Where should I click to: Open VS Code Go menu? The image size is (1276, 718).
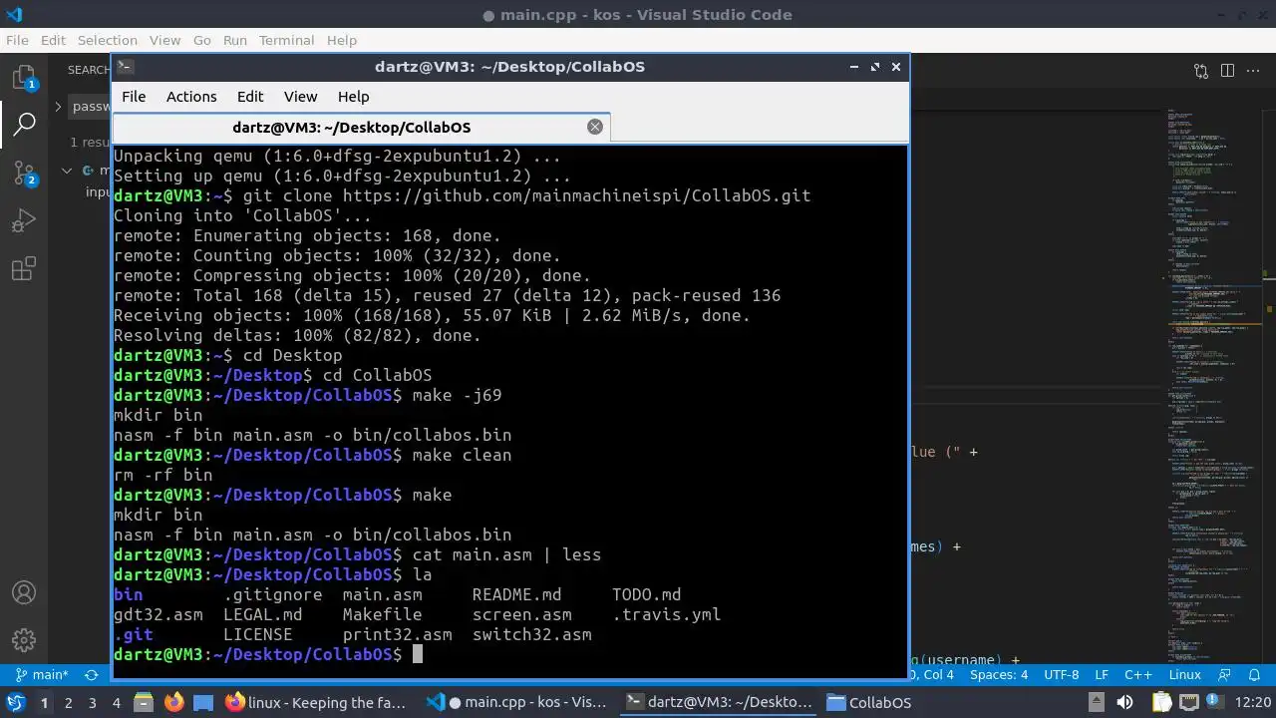[x=202, y=40]
